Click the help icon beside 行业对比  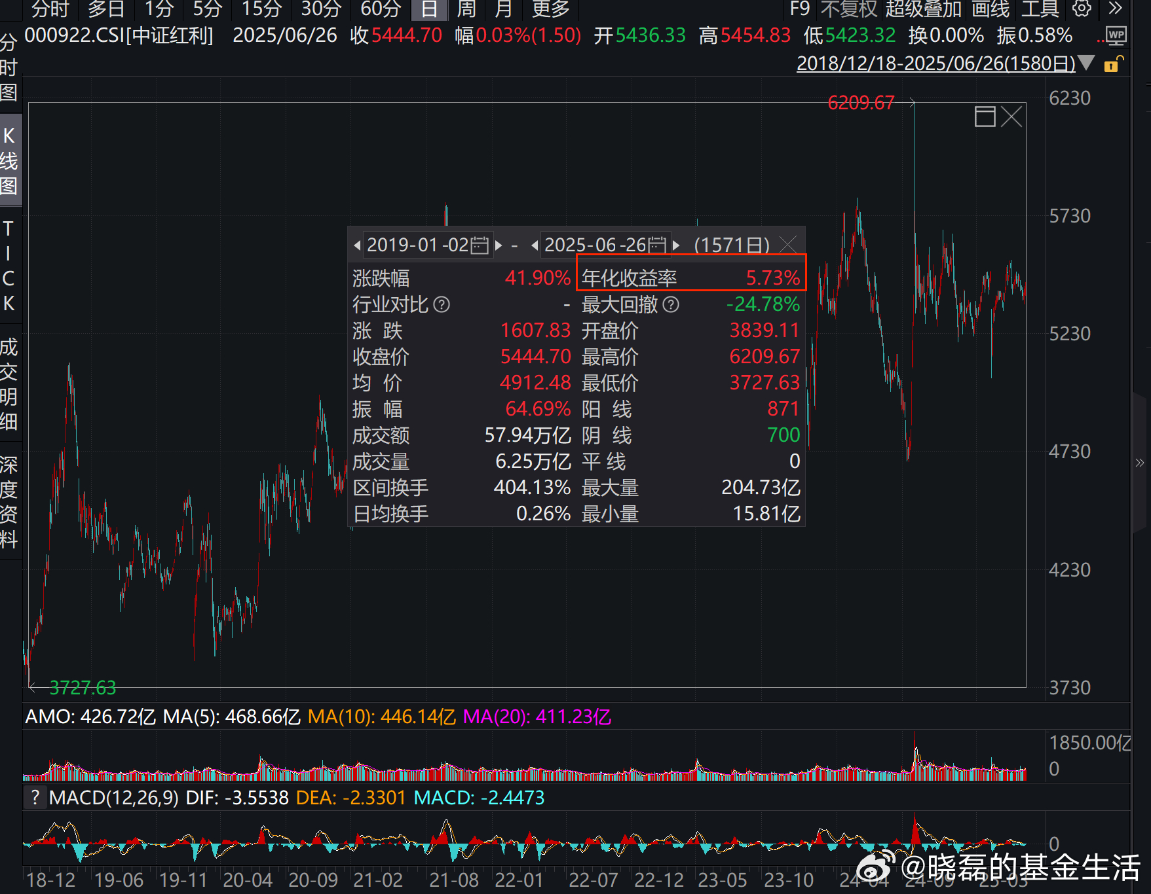441,304
